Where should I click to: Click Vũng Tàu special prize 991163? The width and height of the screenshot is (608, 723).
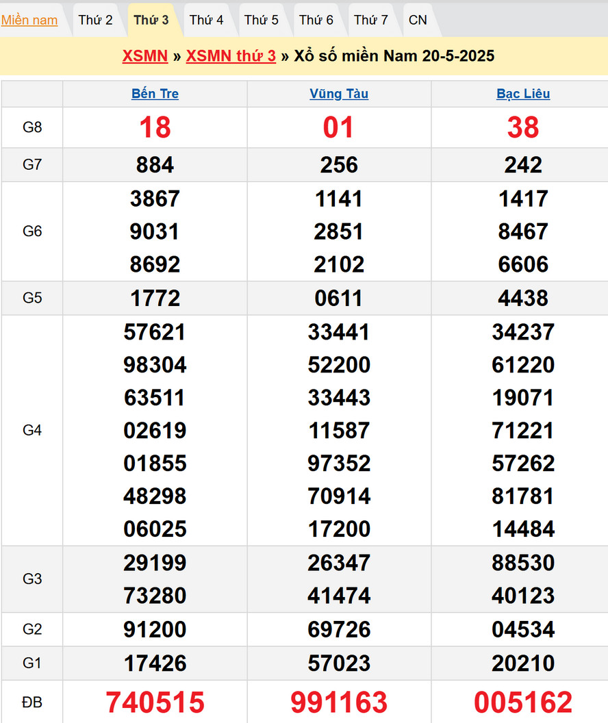339,702
